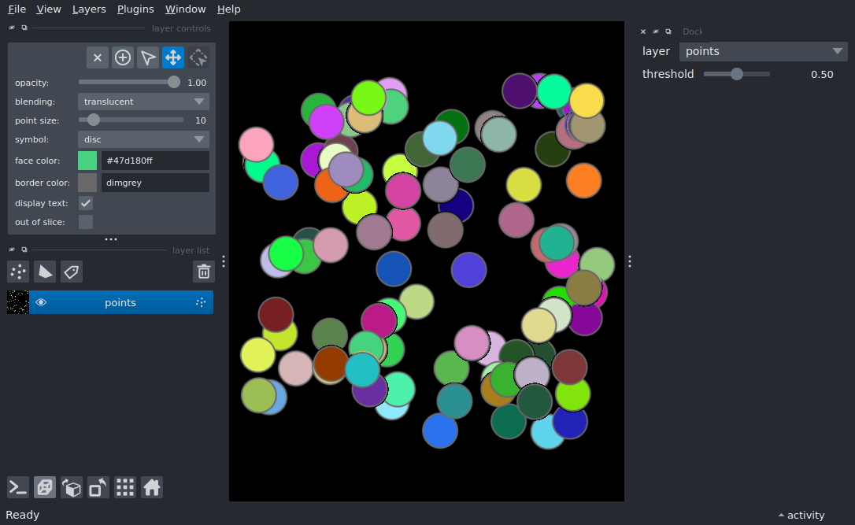Enable the out of slice checkbox
Viewport: 855px width, 525px height.
(x=86, y=222)
